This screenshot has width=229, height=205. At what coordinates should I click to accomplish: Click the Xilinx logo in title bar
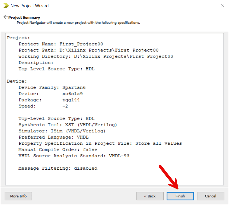pos(6,6)
